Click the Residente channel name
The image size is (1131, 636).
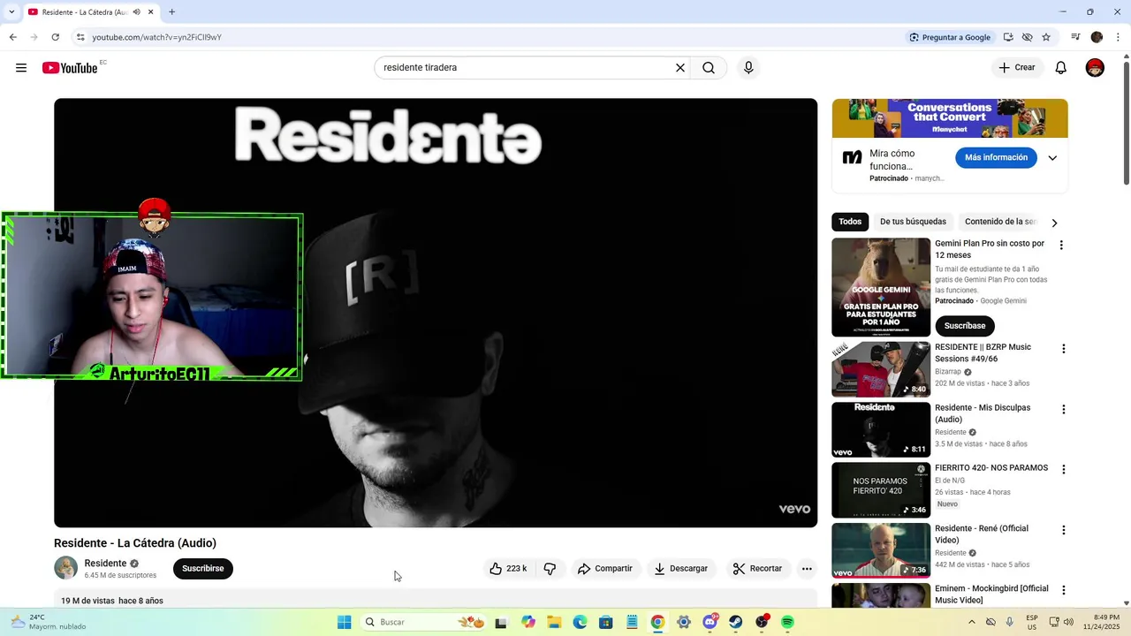point(105,564)
